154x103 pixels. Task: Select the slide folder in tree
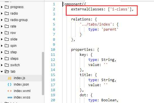pyautogui.click(x=14, y=39)
